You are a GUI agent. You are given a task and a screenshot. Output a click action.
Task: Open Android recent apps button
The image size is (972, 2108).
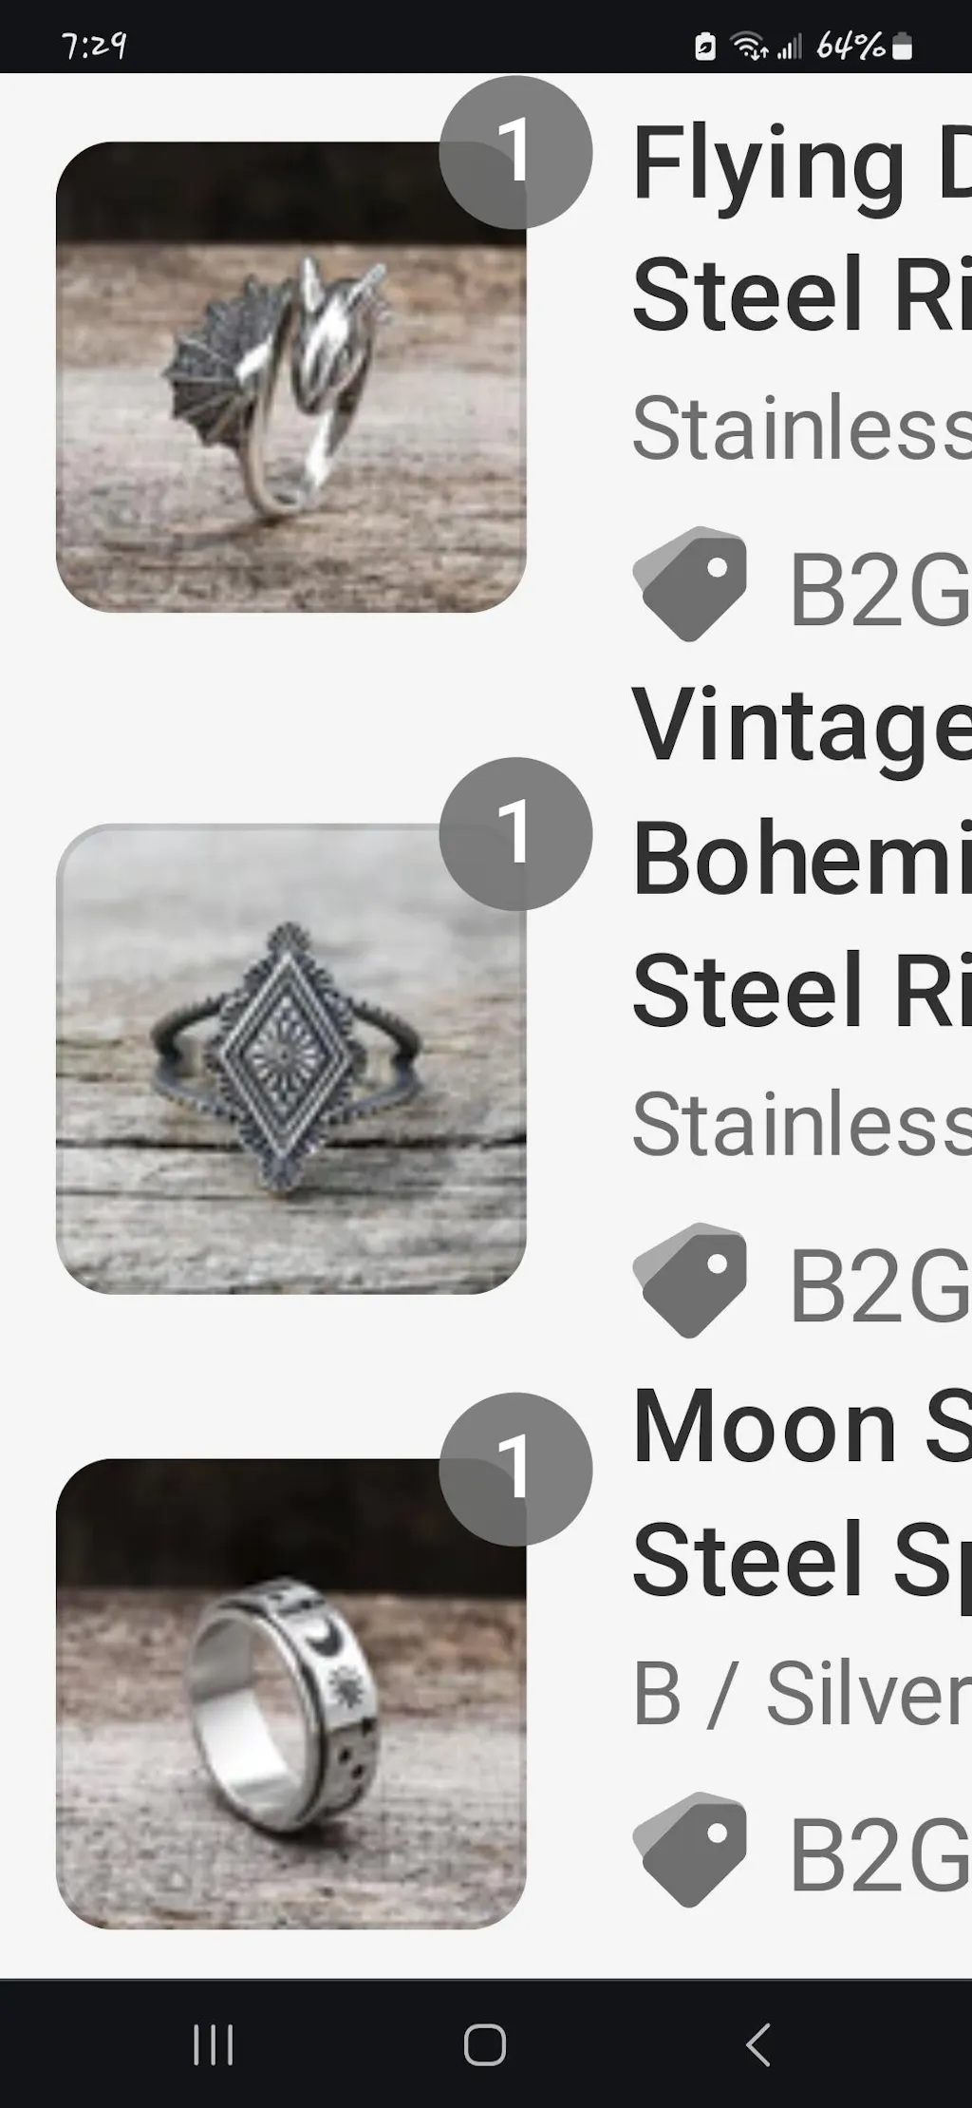(214, 2044)
